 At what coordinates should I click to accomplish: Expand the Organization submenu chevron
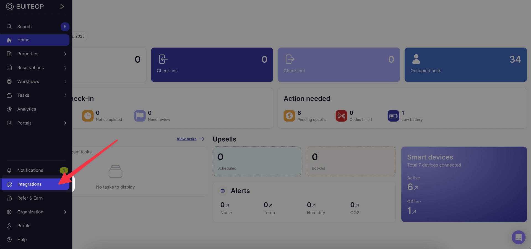pyautogui.click(x=65, y=212)
